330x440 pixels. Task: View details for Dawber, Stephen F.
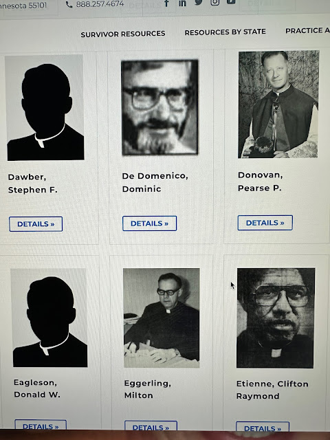pyautogui.click(x=36, y=224)
